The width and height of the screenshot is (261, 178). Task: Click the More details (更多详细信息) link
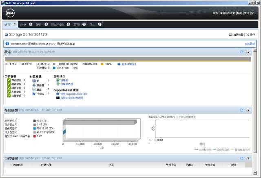pos(129,65)
